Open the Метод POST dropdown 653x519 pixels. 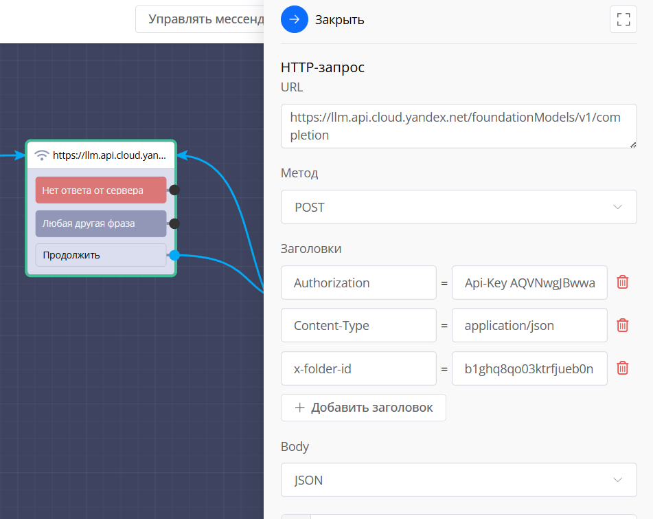(458, 207)
